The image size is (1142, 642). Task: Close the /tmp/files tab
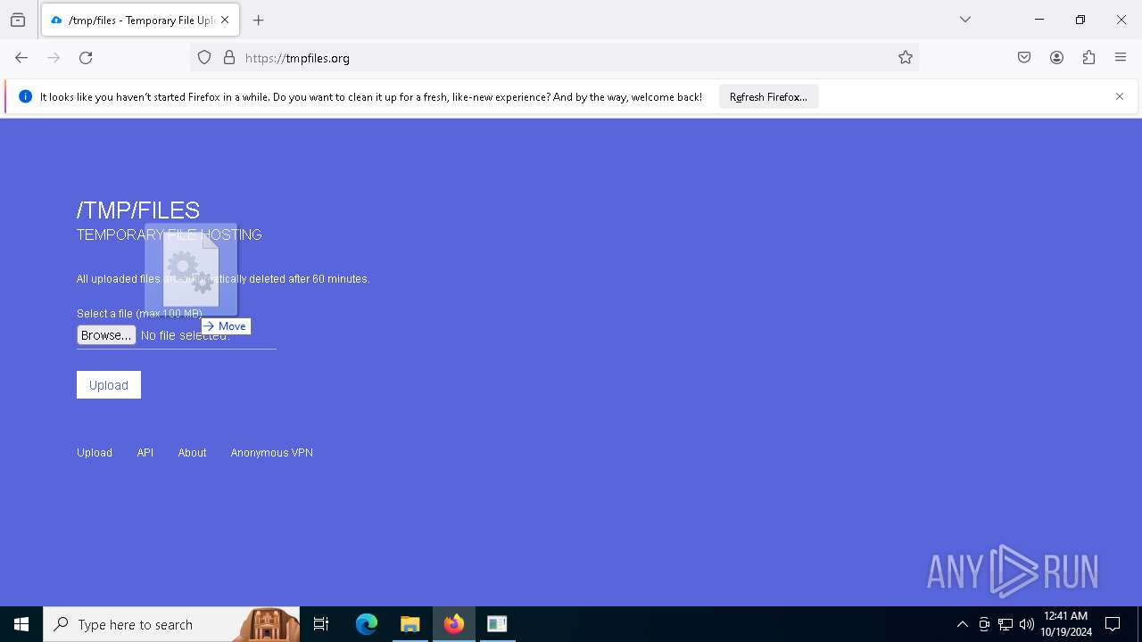point(225,20)
